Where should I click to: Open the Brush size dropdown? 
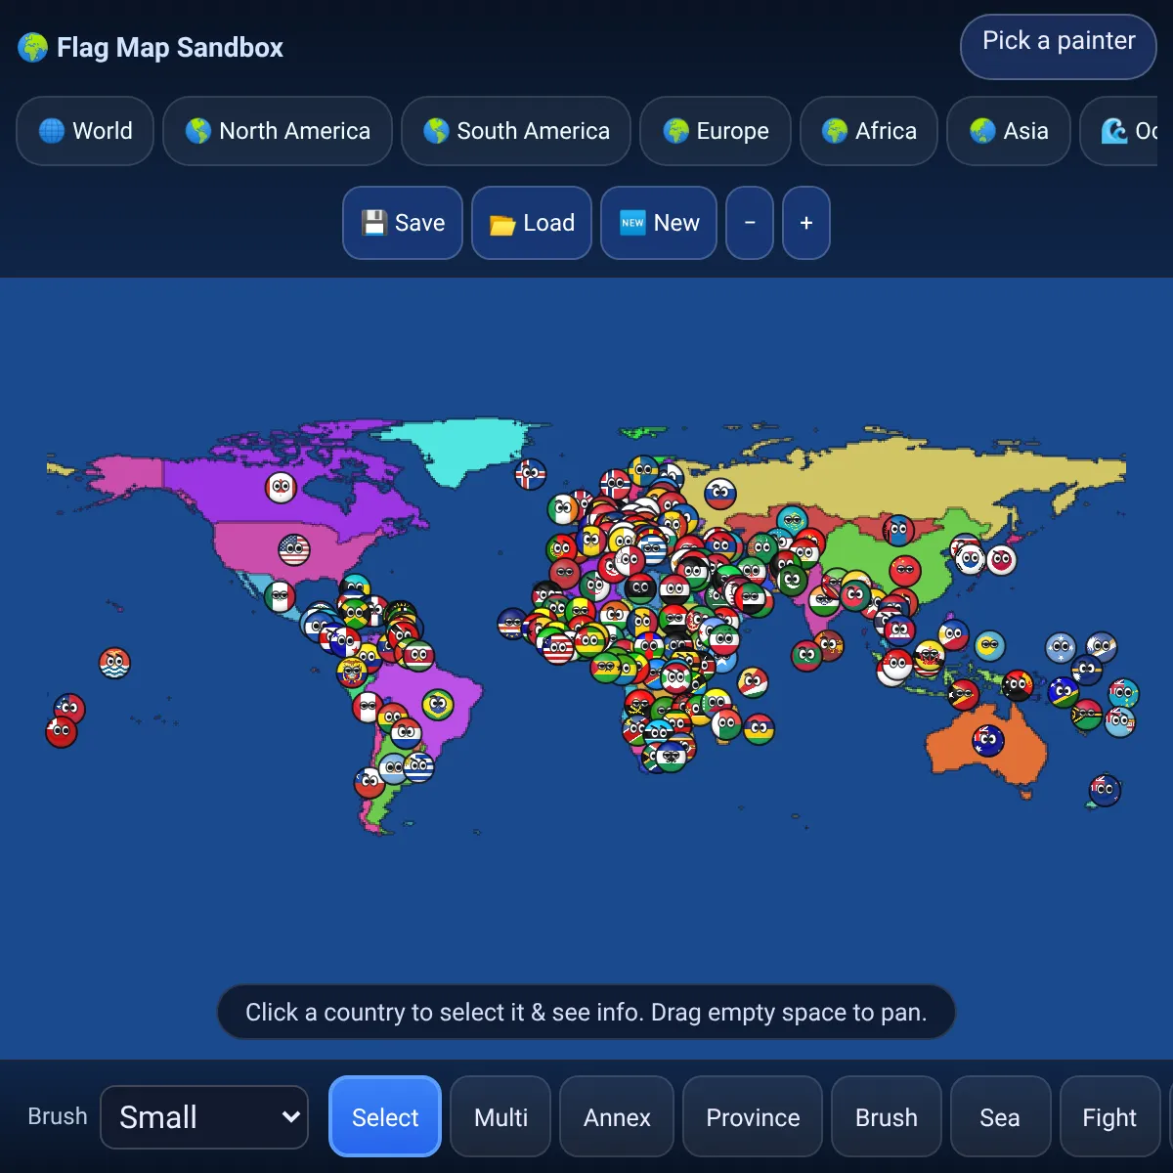(x=204, y=1116)
